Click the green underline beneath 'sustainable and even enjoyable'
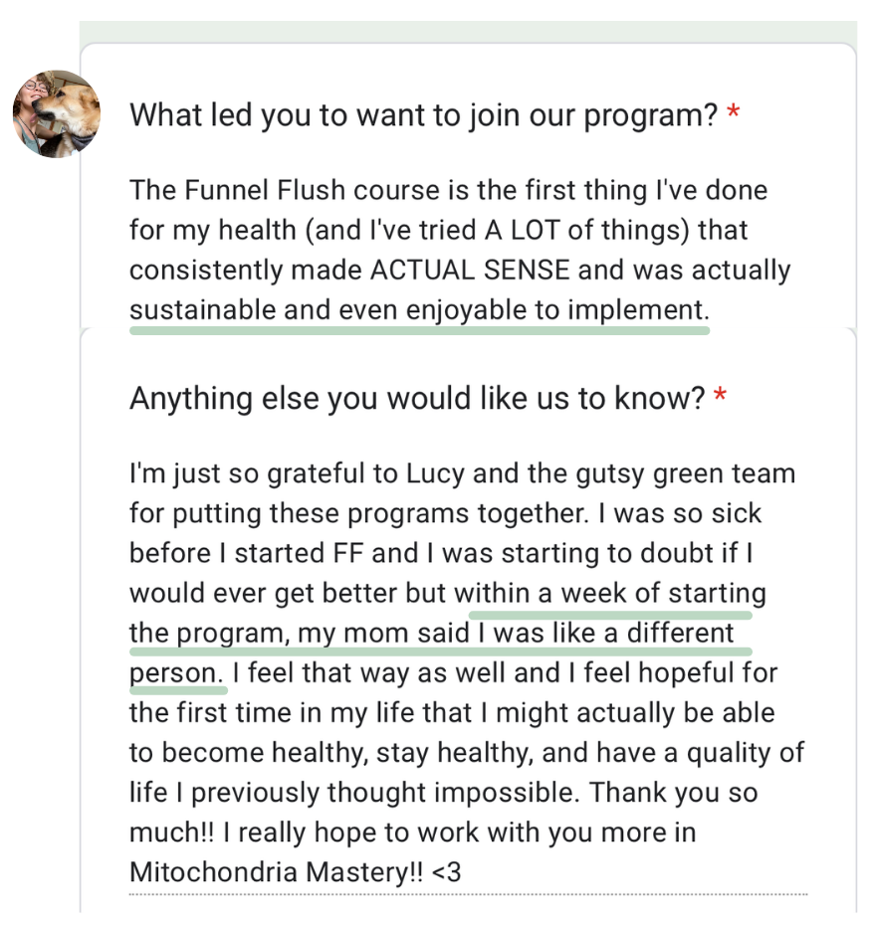Image resolution: width=872 pixels, height=930 pixels. [x=420, y=330]
